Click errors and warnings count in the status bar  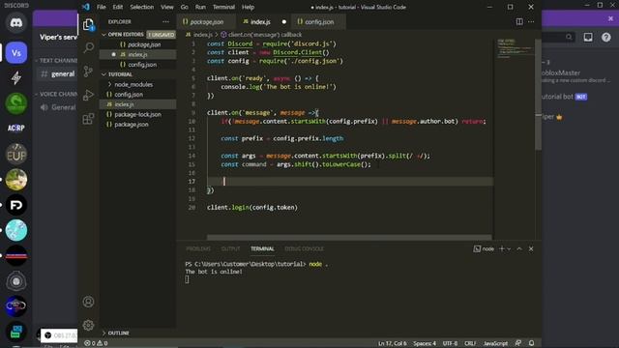click(x=96, y=343)
